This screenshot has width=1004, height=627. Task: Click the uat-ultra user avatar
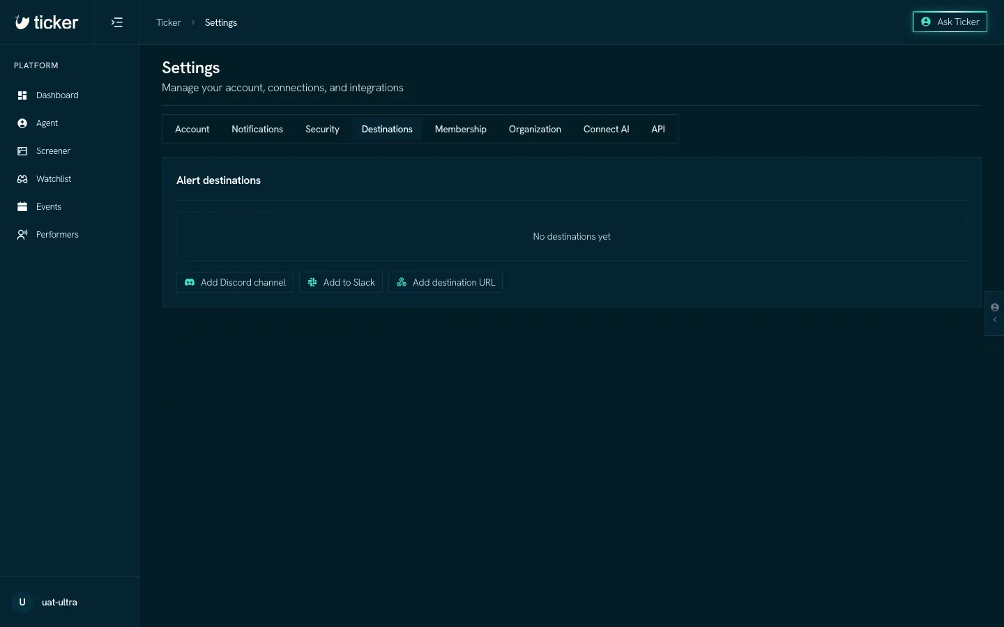coord(22,602)
